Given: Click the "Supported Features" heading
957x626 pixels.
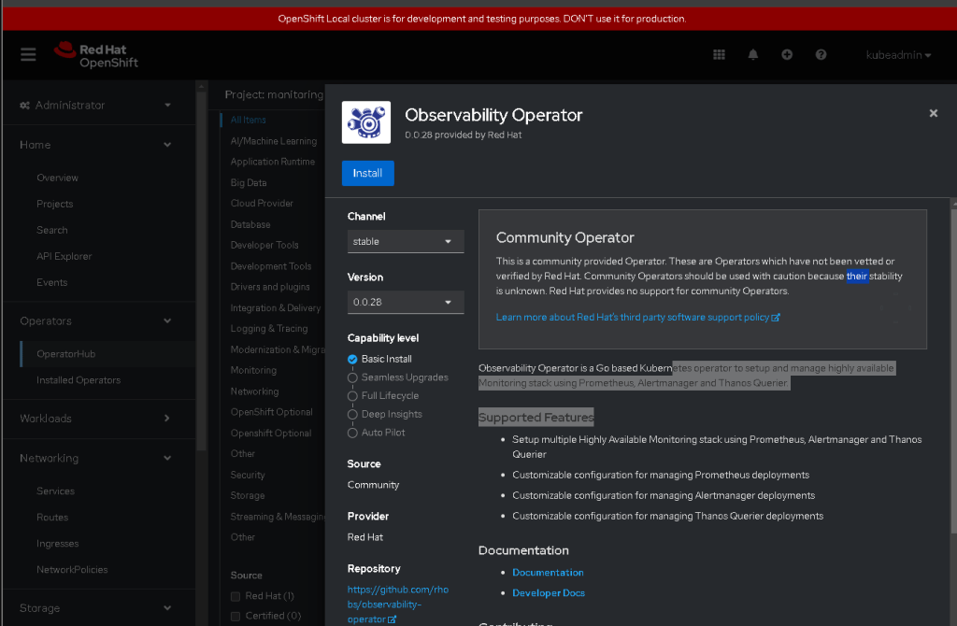Looking at the screenshot, I should [x=536, y=418].
